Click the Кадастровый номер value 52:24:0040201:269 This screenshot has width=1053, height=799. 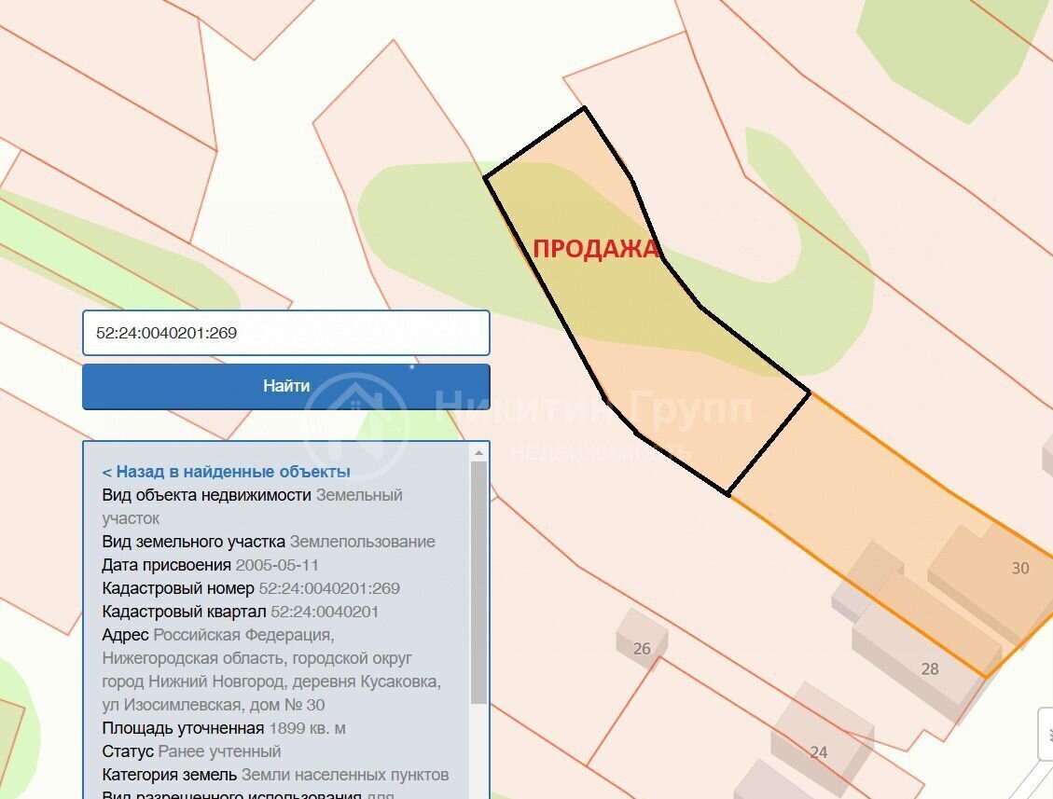[x=329, y=588]
